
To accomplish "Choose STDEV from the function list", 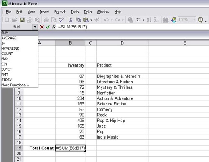I will [x=20, y=80].
